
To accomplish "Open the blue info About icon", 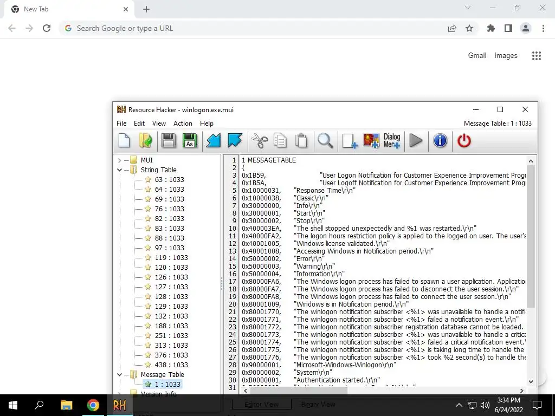I will [x=440, y=141].
